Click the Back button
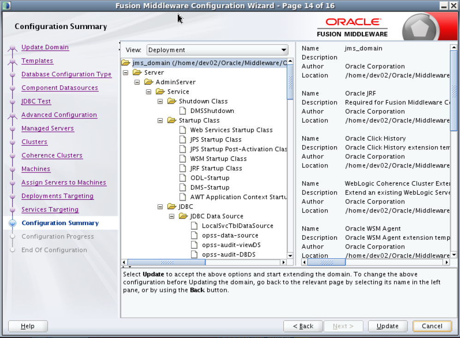The height and width of the screenshot is (338, 460). pyautogui.click(x=303, y=326)
